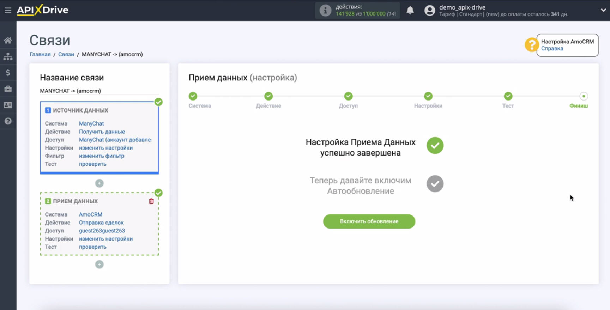The width and height of the screenshot is (610, 310).
Task: Go to Связи breadcrumb link
Action: pos(66,54)
